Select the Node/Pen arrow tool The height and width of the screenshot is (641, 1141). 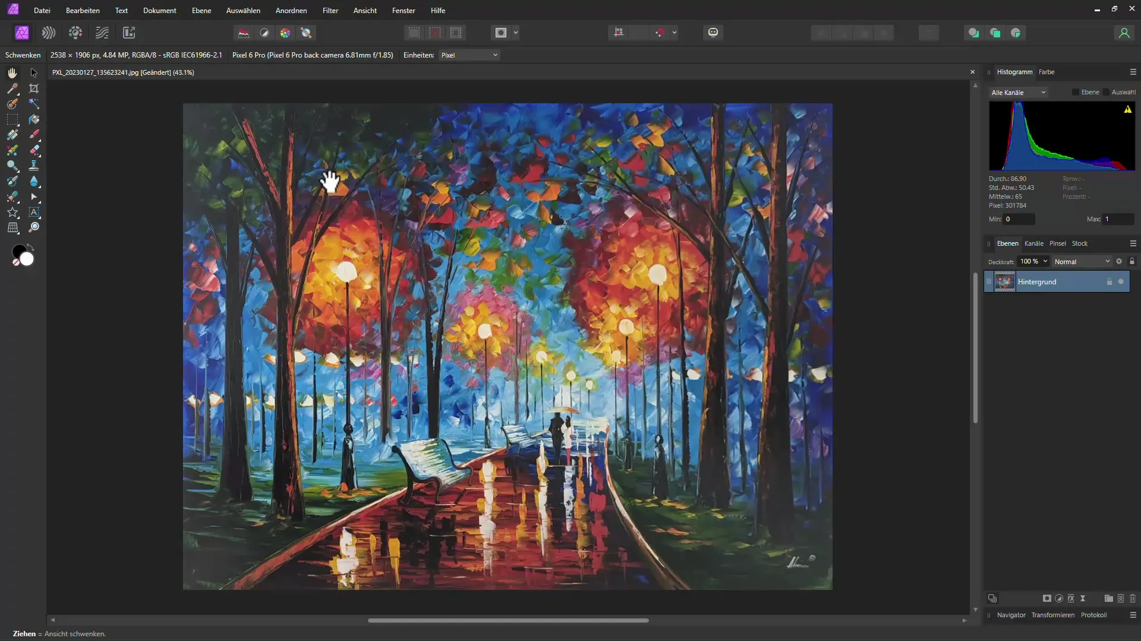coord(34,196)
